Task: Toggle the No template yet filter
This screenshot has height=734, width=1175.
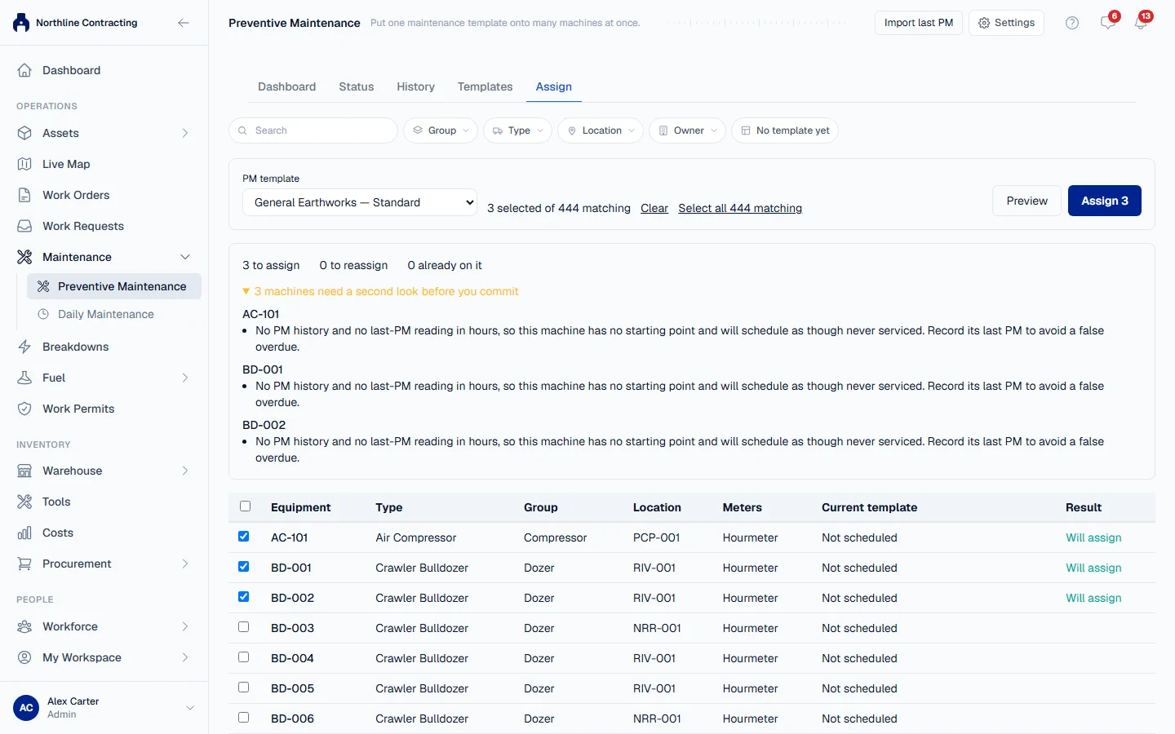Action: 785,130
